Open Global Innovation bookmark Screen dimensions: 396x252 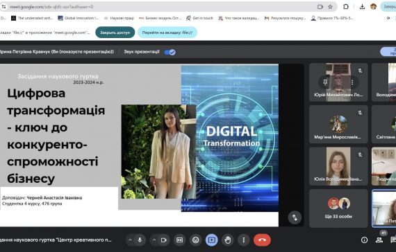(79, 18)
